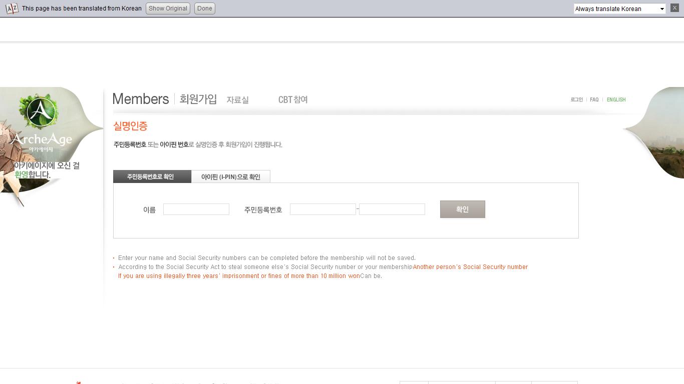Click the ArcheAge logo emblem
This screenshot has width=684, height=384.
pyautogui.click(x=41, y=112)
